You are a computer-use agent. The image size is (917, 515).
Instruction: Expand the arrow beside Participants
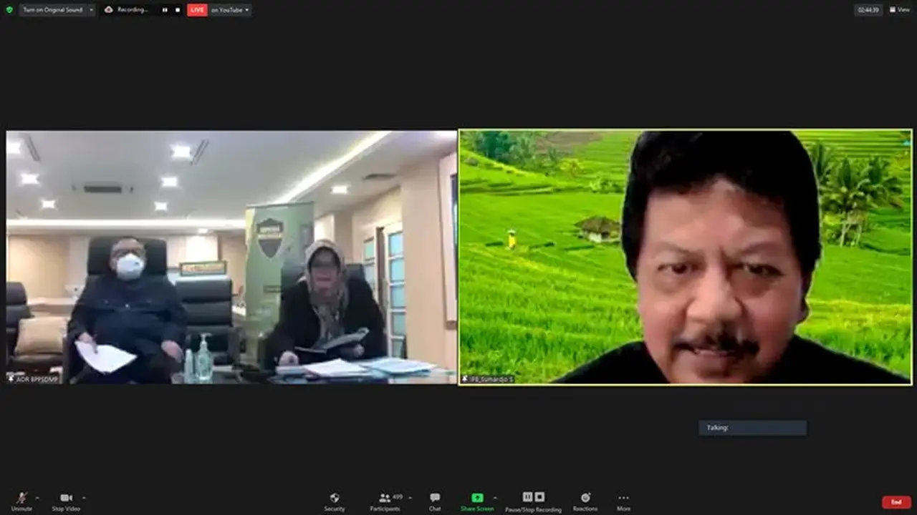[x=410, y=498]
